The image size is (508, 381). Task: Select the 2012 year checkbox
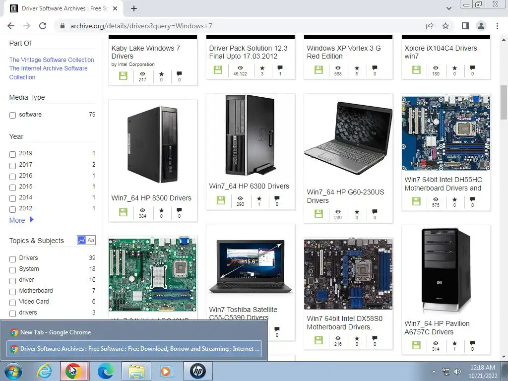pos(12,209)
